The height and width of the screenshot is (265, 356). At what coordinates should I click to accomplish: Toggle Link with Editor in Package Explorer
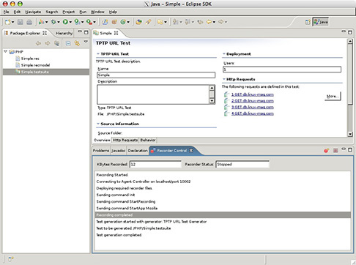77,43
